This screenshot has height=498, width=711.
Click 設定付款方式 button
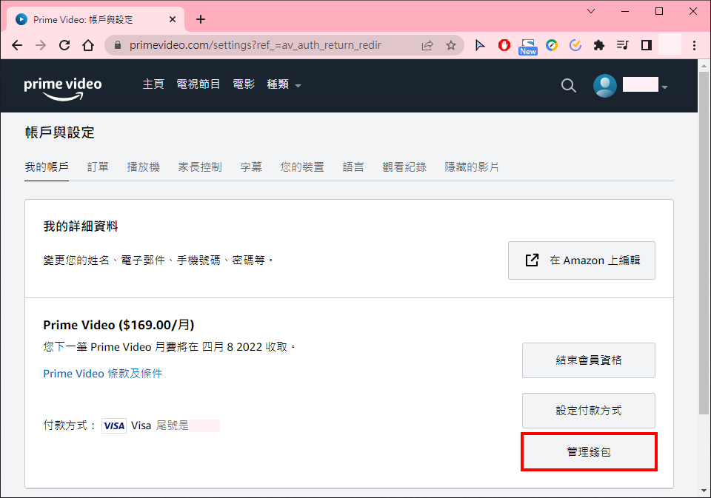point(589,411)
